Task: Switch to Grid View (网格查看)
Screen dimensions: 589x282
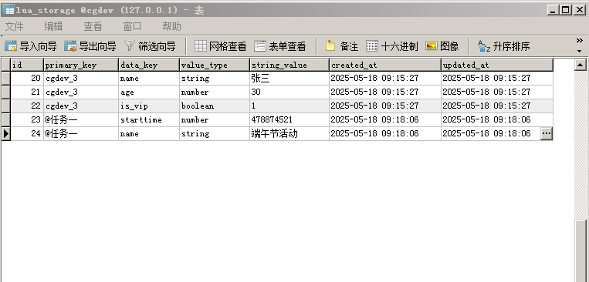Action: pos(221,46)
